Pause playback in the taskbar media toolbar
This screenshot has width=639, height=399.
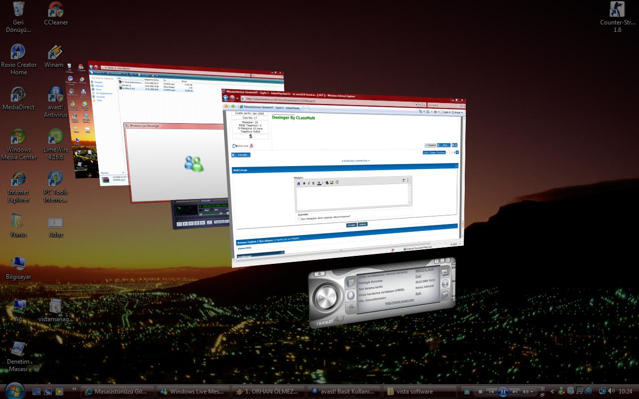click(503, 392)
